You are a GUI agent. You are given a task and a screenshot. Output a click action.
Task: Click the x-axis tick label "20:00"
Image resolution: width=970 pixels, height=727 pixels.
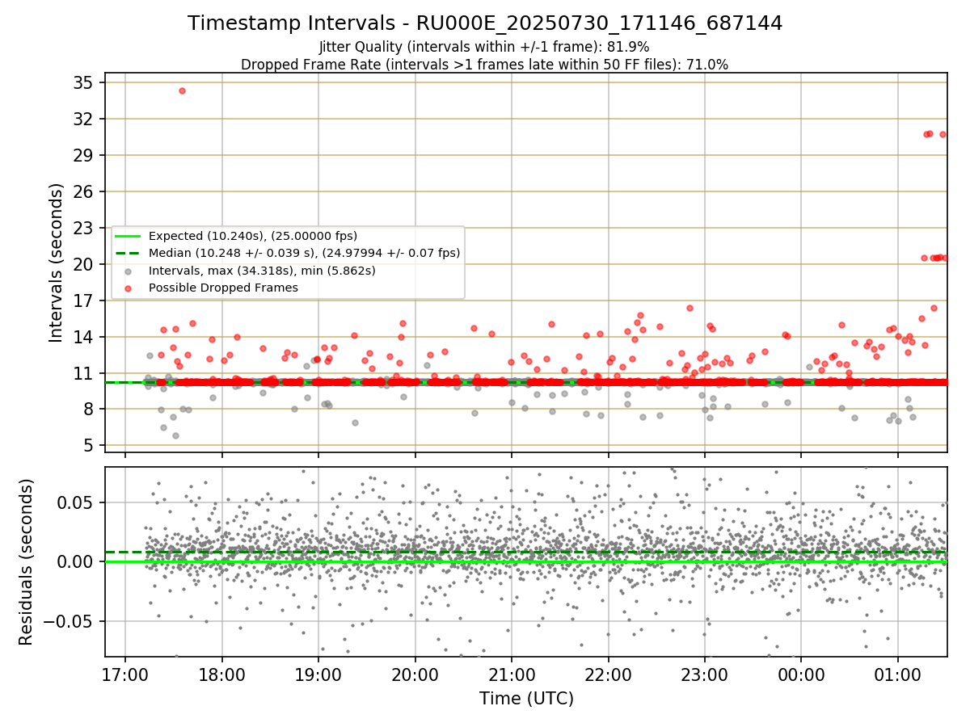point(415,674)
